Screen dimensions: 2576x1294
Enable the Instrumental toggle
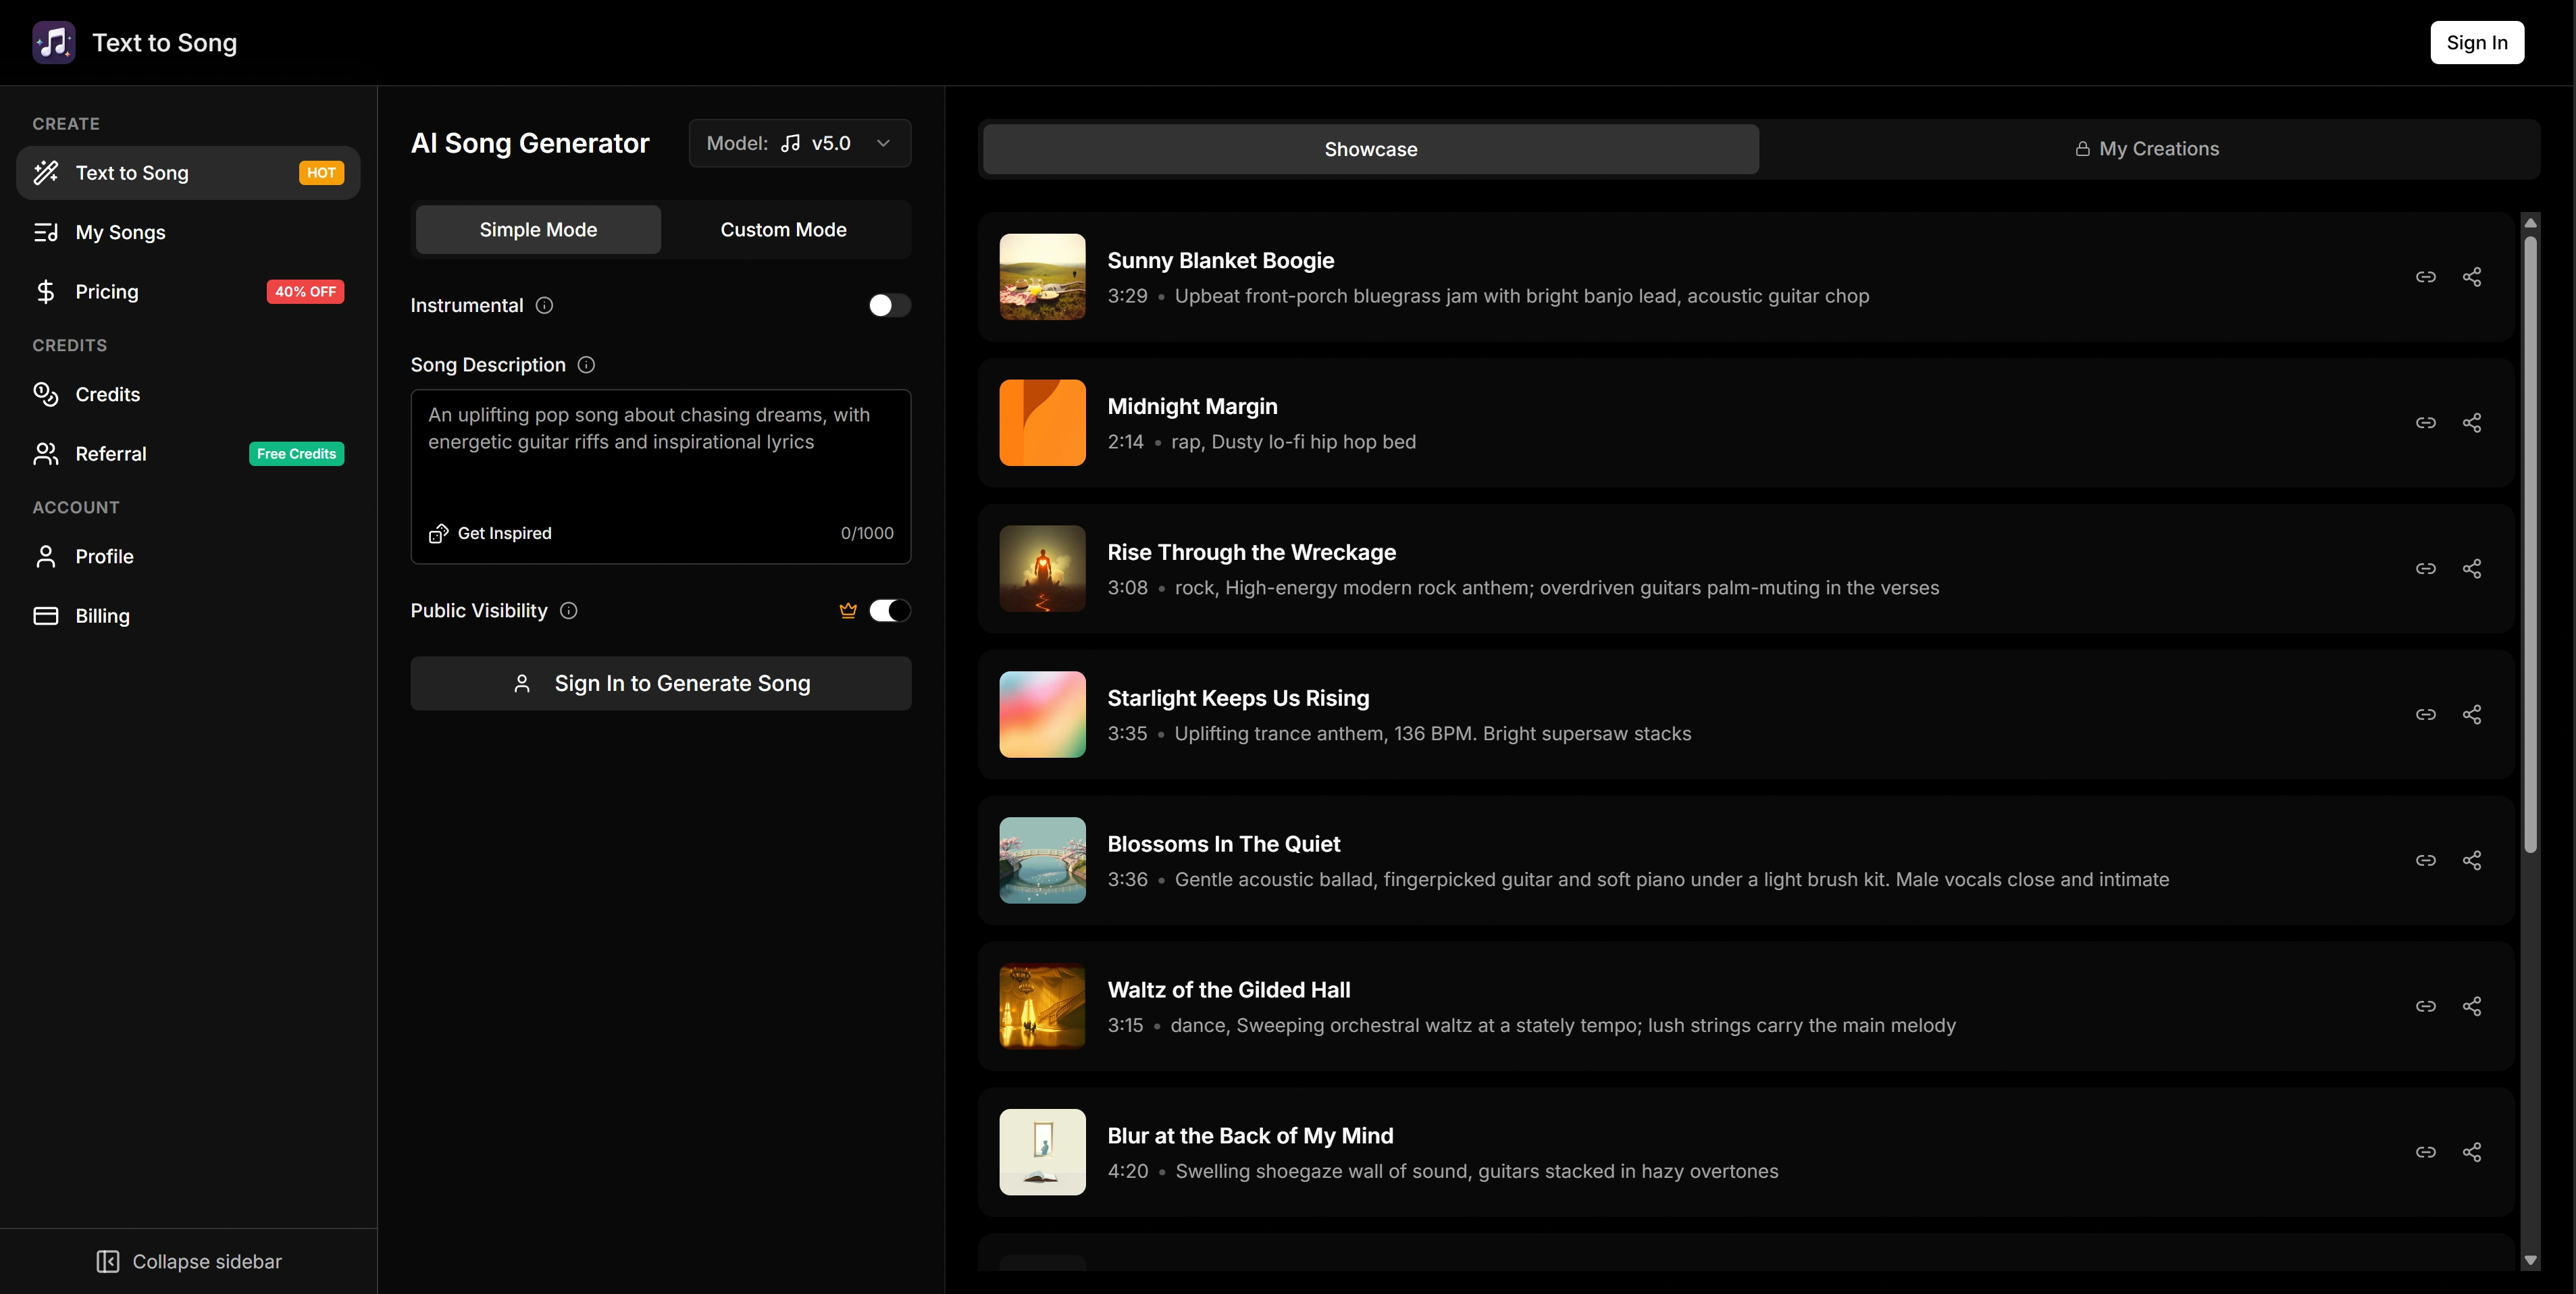click(889, 305)
